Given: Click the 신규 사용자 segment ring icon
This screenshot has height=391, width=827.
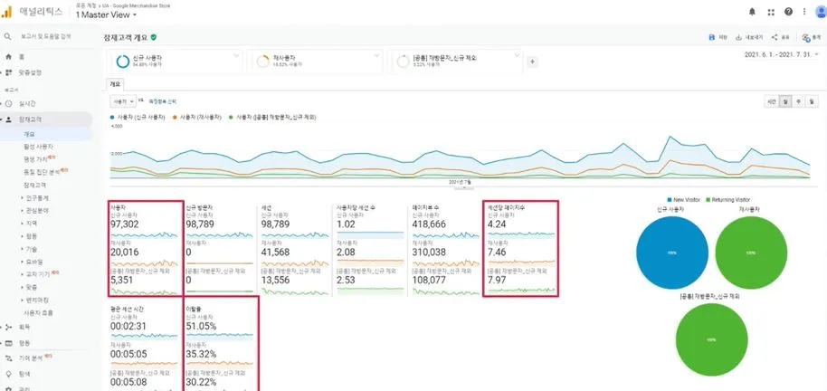Looking at the screenshot, I should 123,62.
